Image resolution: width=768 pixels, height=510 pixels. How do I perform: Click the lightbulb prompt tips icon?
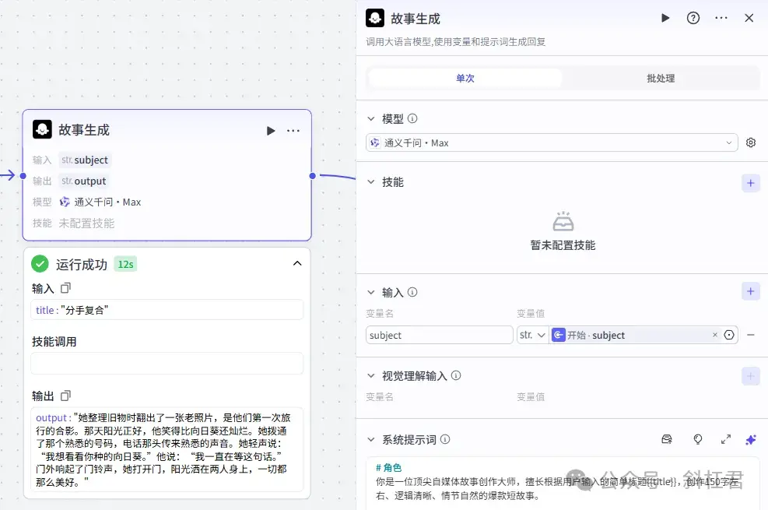[697, 439]
